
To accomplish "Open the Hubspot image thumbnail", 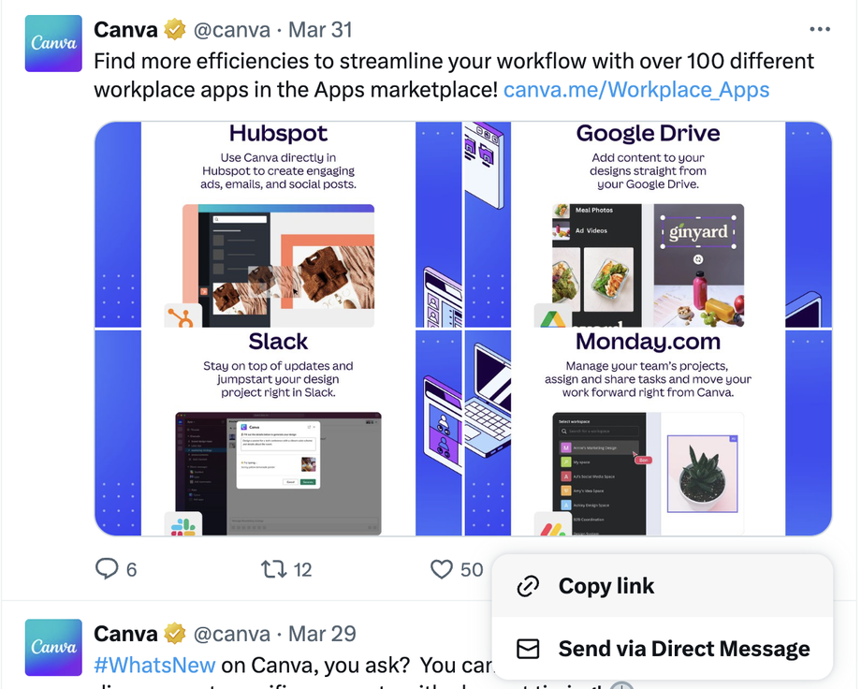I will point(278,224).
